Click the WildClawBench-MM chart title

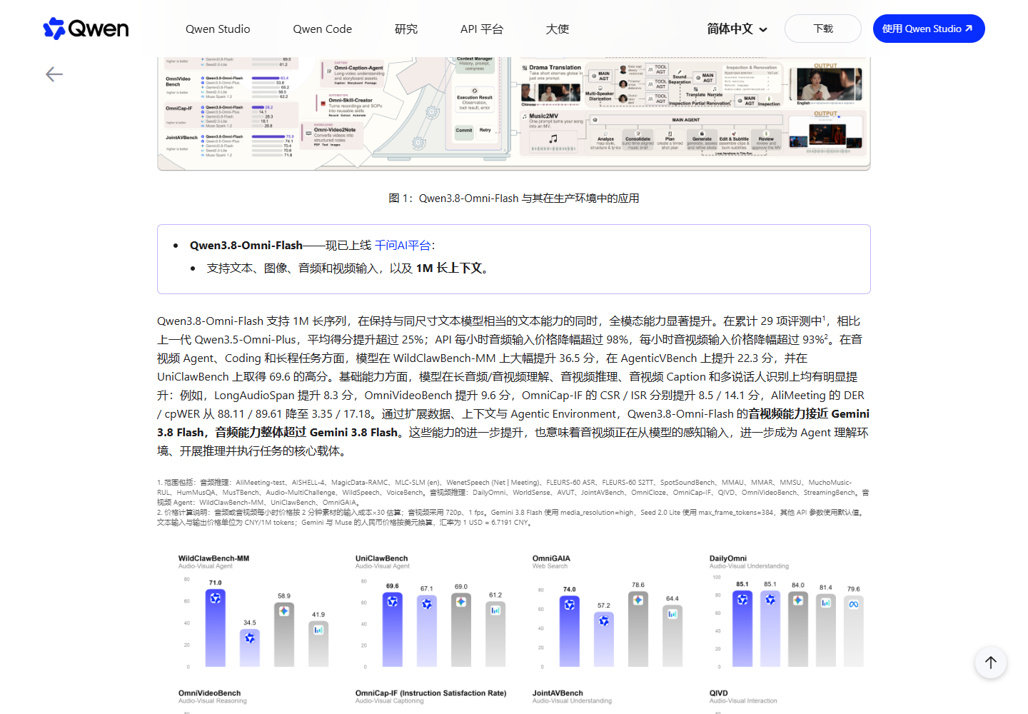point(213,558)
